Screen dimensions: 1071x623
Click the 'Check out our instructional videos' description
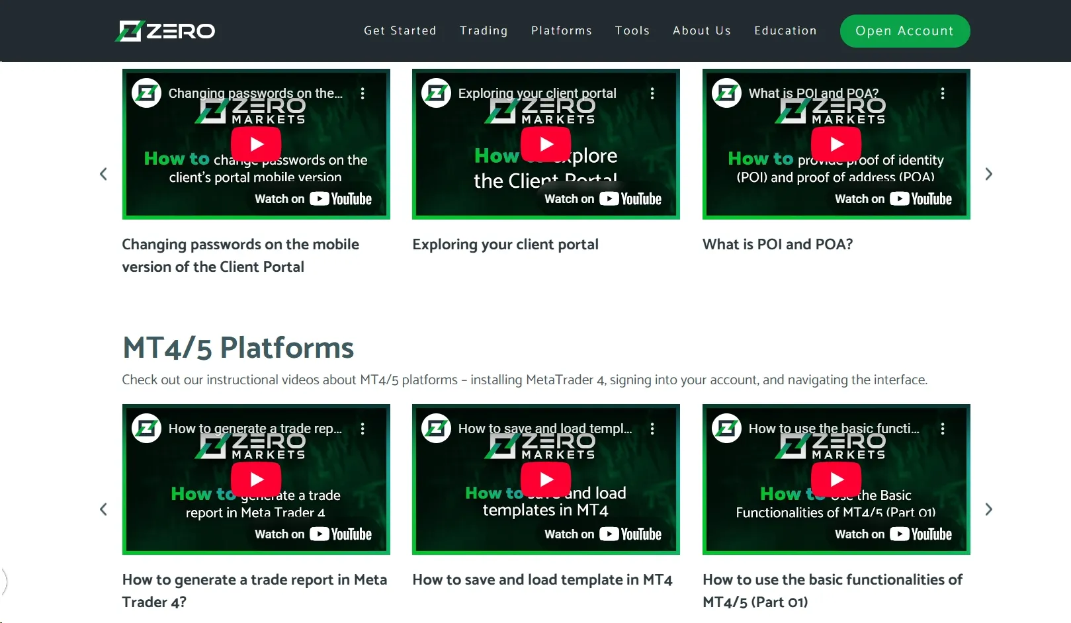[x=525, y=380]
